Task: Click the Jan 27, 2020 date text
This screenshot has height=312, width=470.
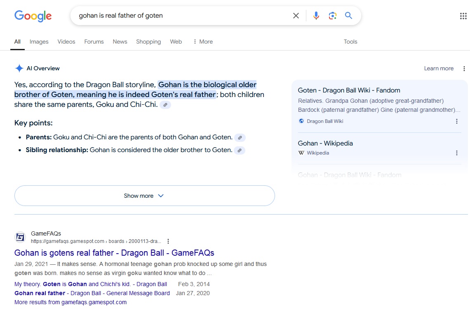Action: [x=193, y=293]
